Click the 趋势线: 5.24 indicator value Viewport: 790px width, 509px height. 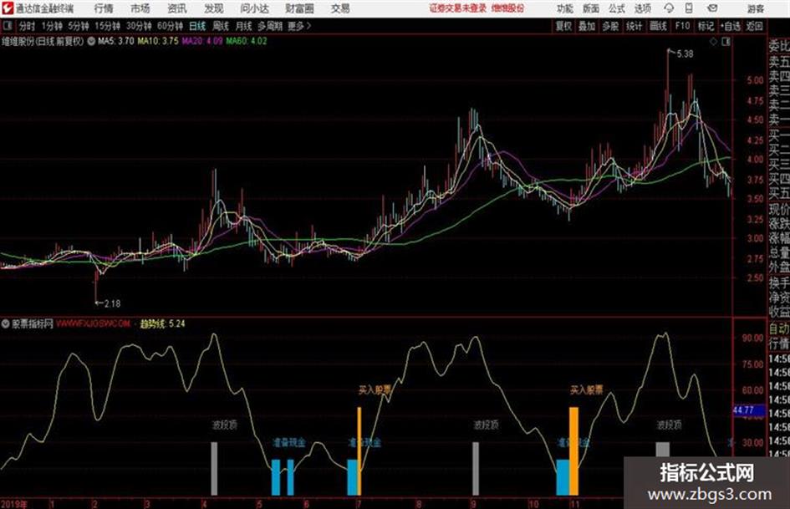tap(163, 323)
